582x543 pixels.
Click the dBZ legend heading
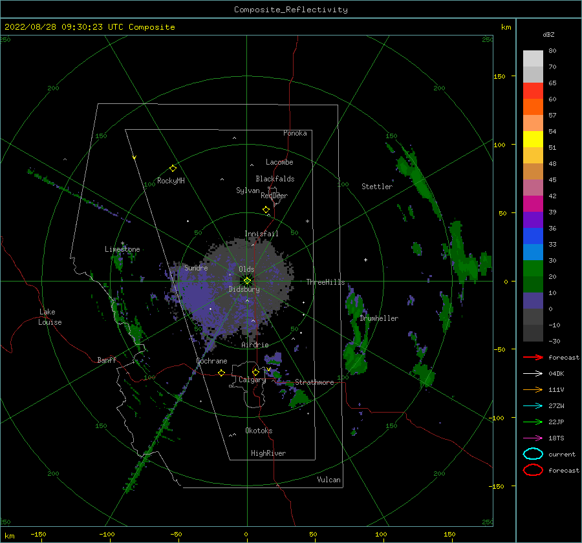(548, 34)
